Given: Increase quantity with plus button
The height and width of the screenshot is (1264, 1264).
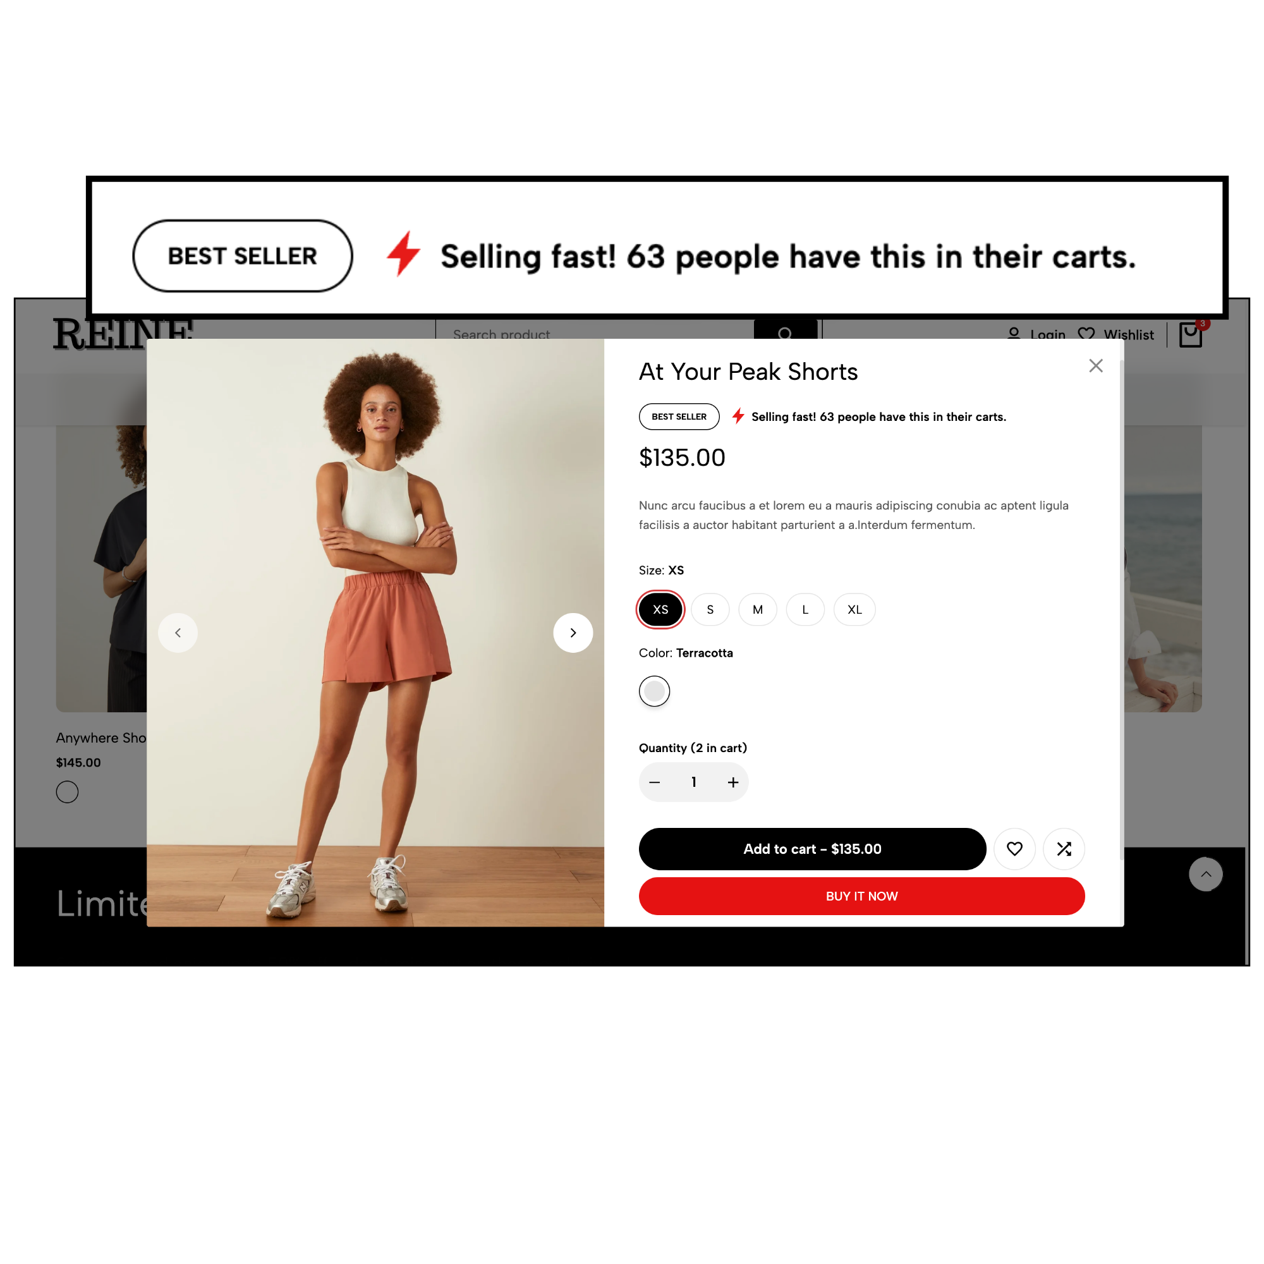Looking at the screenshot, I should pos(733,782).
